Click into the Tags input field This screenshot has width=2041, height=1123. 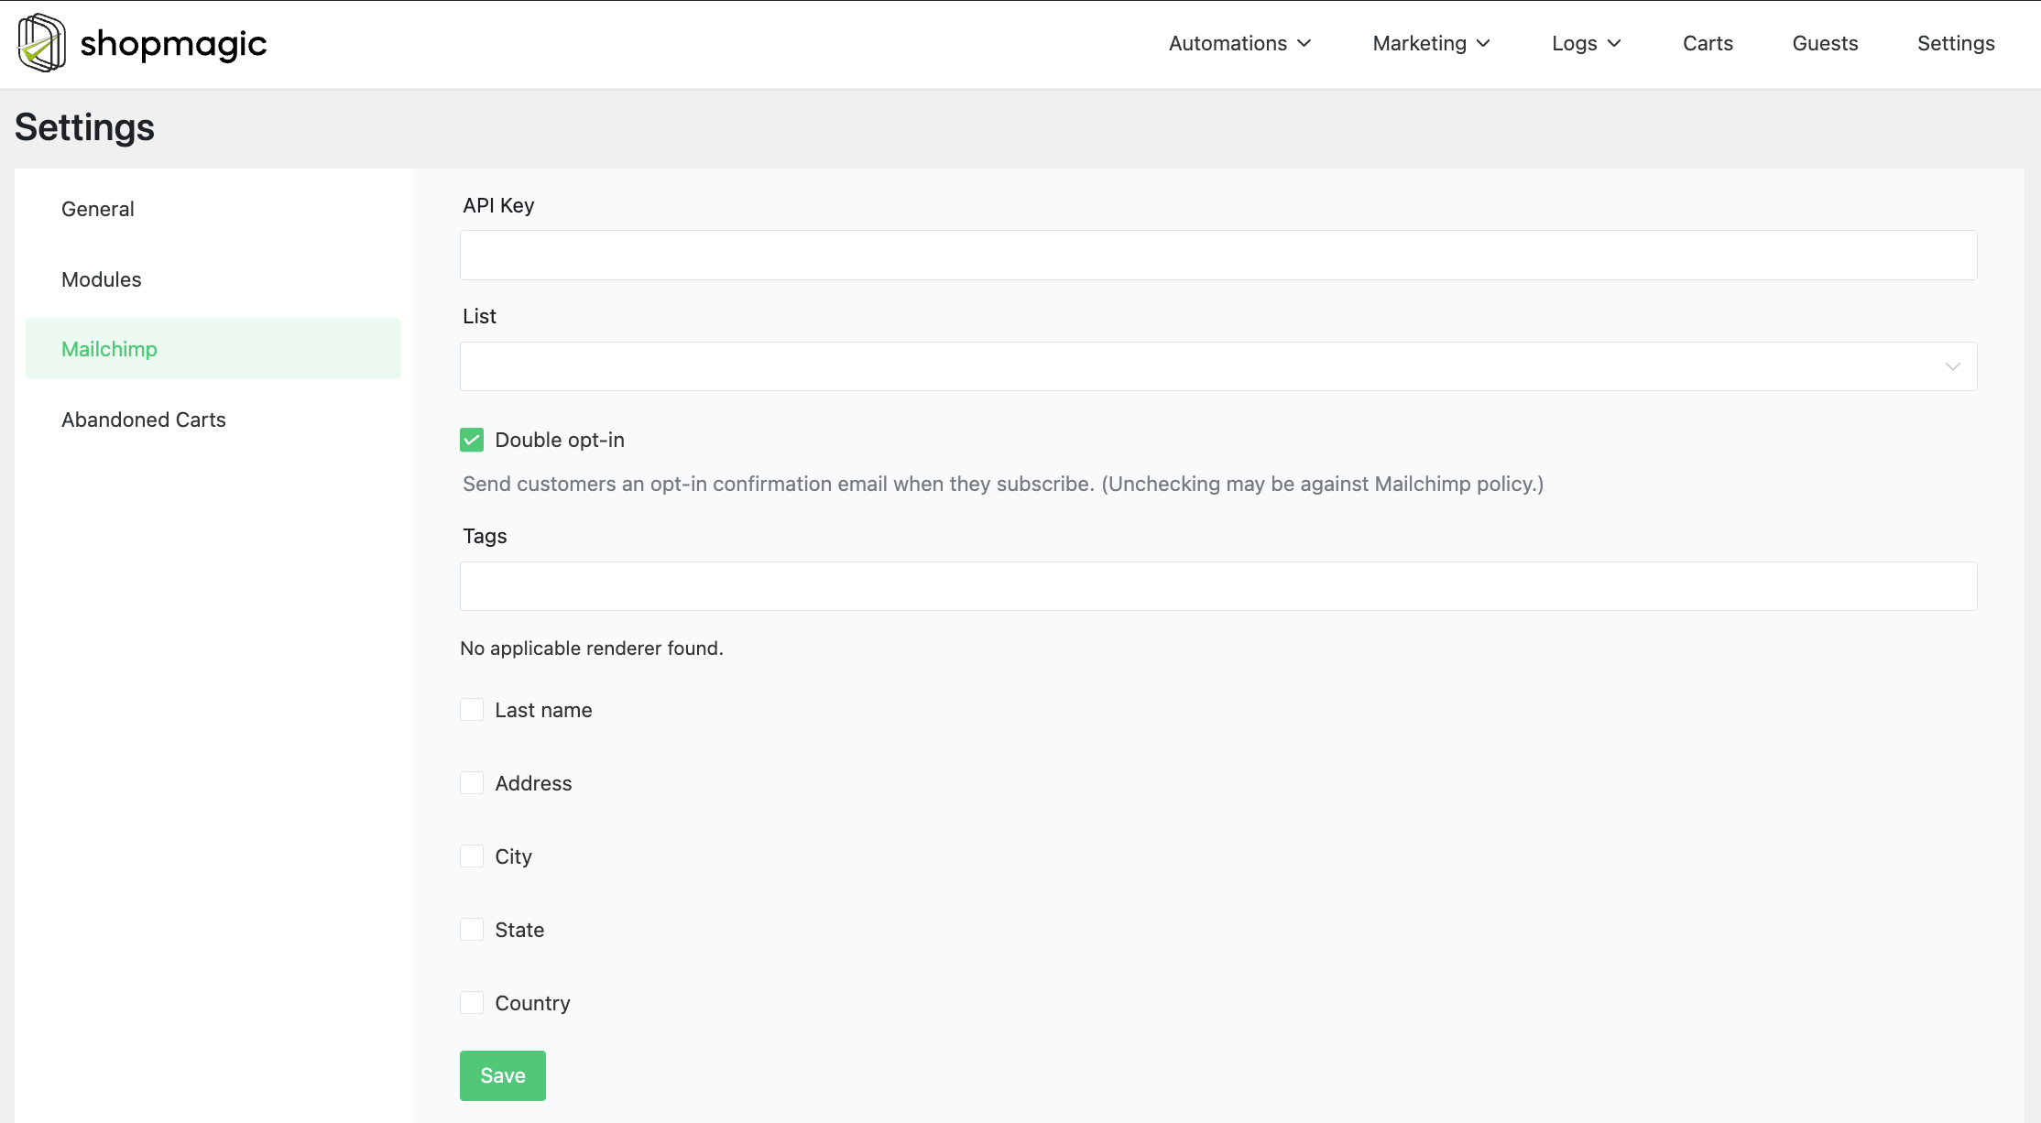click(1218, 586)
